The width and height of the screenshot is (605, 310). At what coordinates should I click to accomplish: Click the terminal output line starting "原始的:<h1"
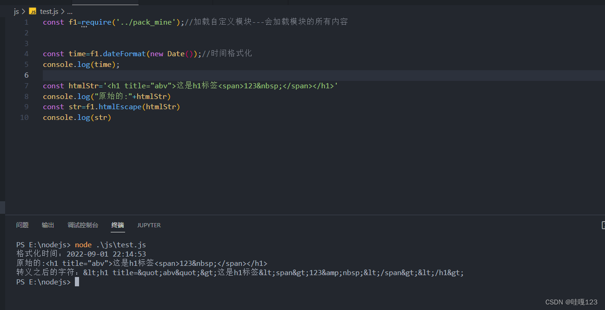tap(142, 263)
